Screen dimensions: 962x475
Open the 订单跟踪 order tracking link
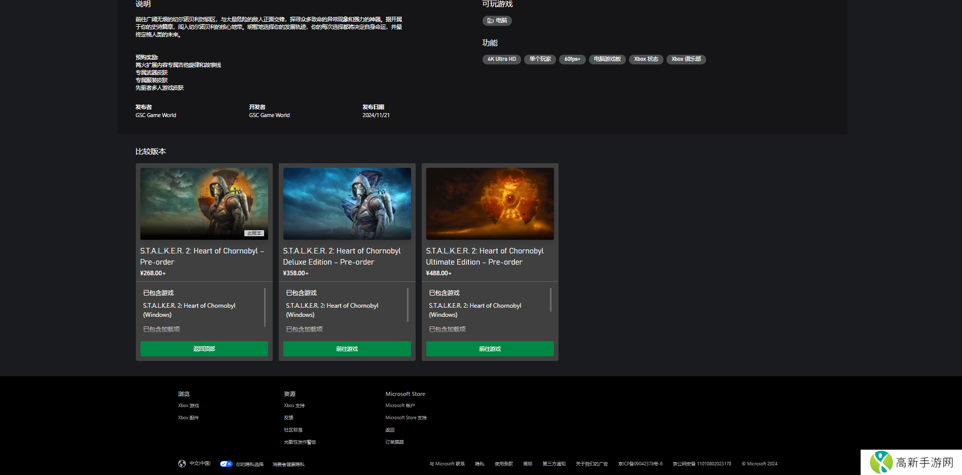click(394, 442)
